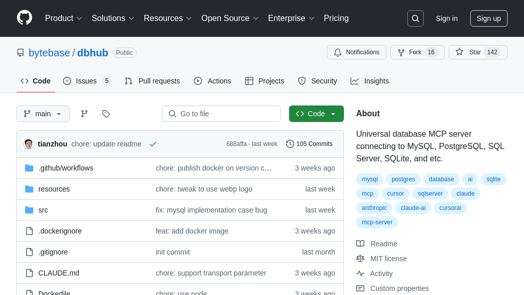This screenshot has height=295, width=524.
Task: Open 'fix: mysql implementation case bug' commit
Action: pyautogui.click(x=211, y=210)
